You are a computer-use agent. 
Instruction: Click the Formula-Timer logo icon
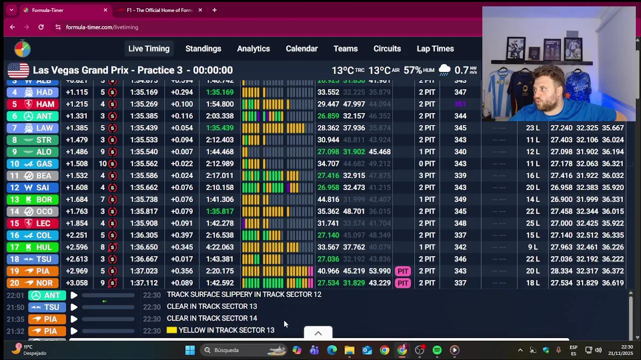click(x=22, y=48)
